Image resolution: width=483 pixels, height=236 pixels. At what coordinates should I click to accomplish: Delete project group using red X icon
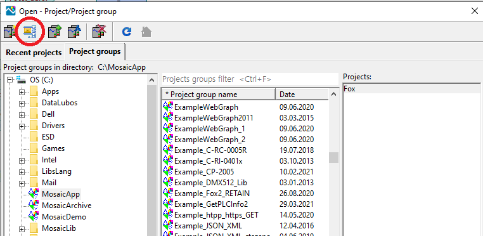(100, 32)
